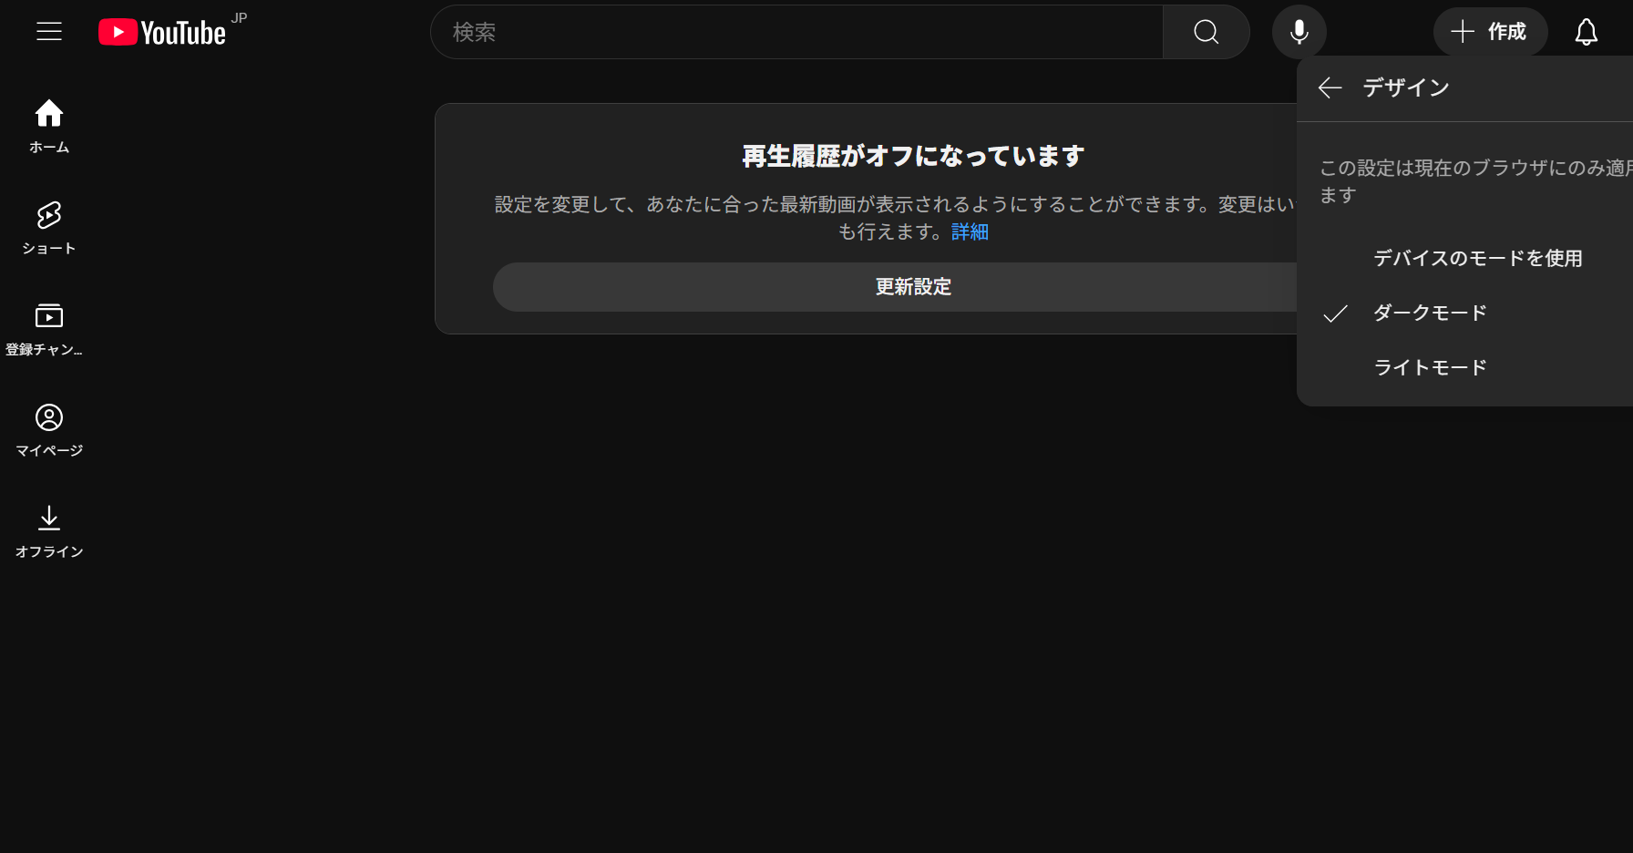This screenshot has height=853, width=1633.
Task: Open Shorts (ショート) in sidebar
Action: [49, 227]
